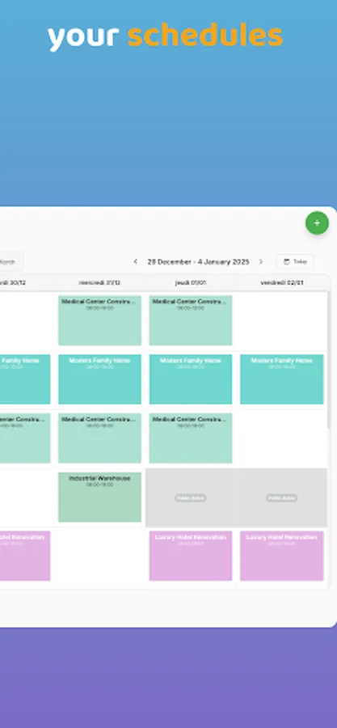
Task: Jump to the current week with Today
Action: point(295,262)
